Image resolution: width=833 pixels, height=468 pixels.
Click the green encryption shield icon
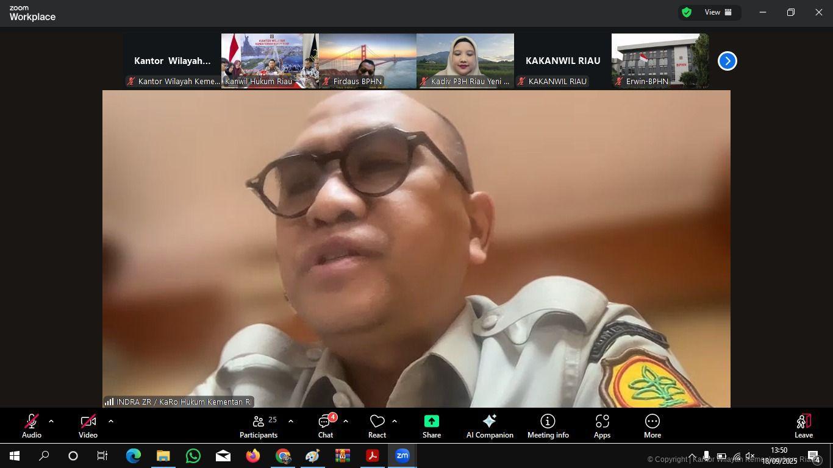[x=687, y=12]
